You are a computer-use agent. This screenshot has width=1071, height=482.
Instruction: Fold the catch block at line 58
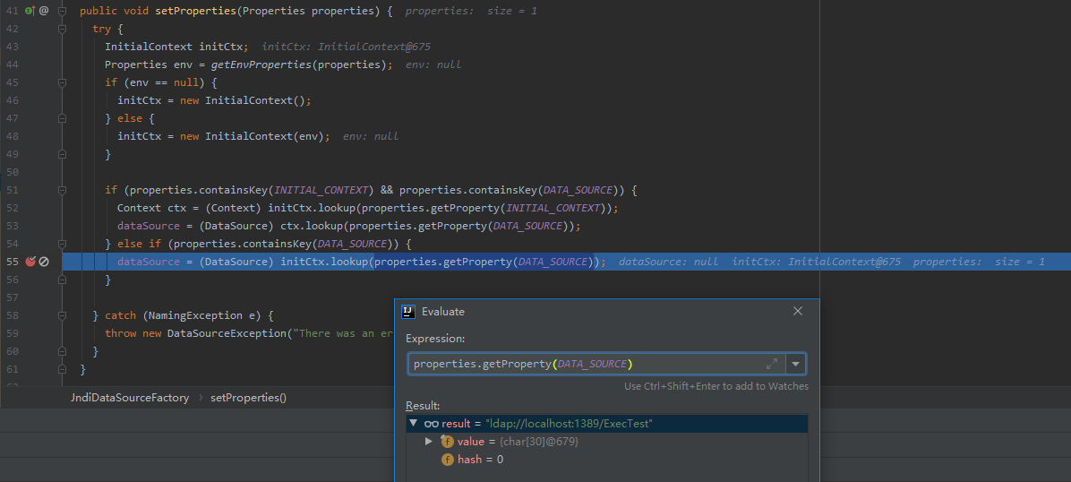pyautogui.click(x=62, y=315)
